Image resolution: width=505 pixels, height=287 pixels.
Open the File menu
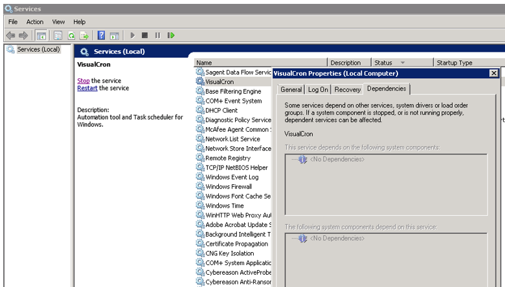click(x=13, y=22)
